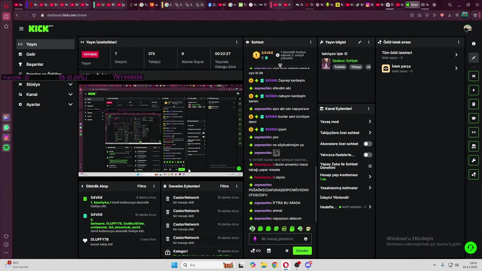The height and width of the screenshot is (271, 482).
Task: Open the Windows Start button
Action: tap(174, 265)
